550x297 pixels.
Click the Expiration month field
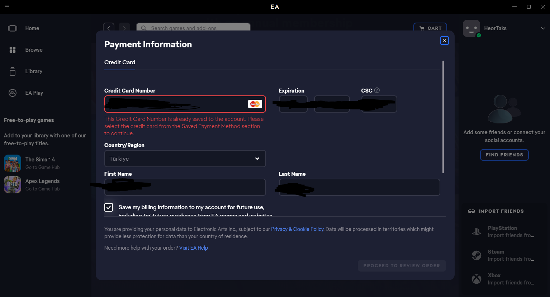293,104
